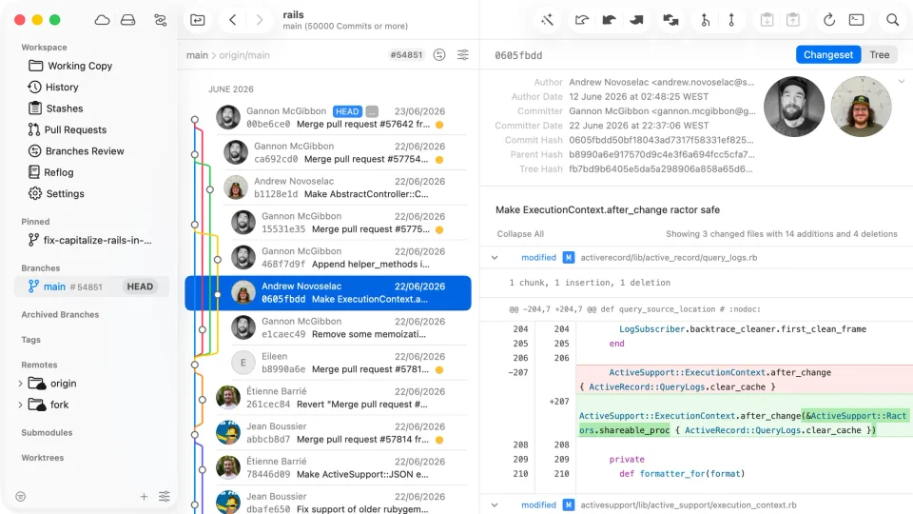The image size is (913, 514).
Task: Open history filter sliders next to #54851
Action: coord(463,55)
